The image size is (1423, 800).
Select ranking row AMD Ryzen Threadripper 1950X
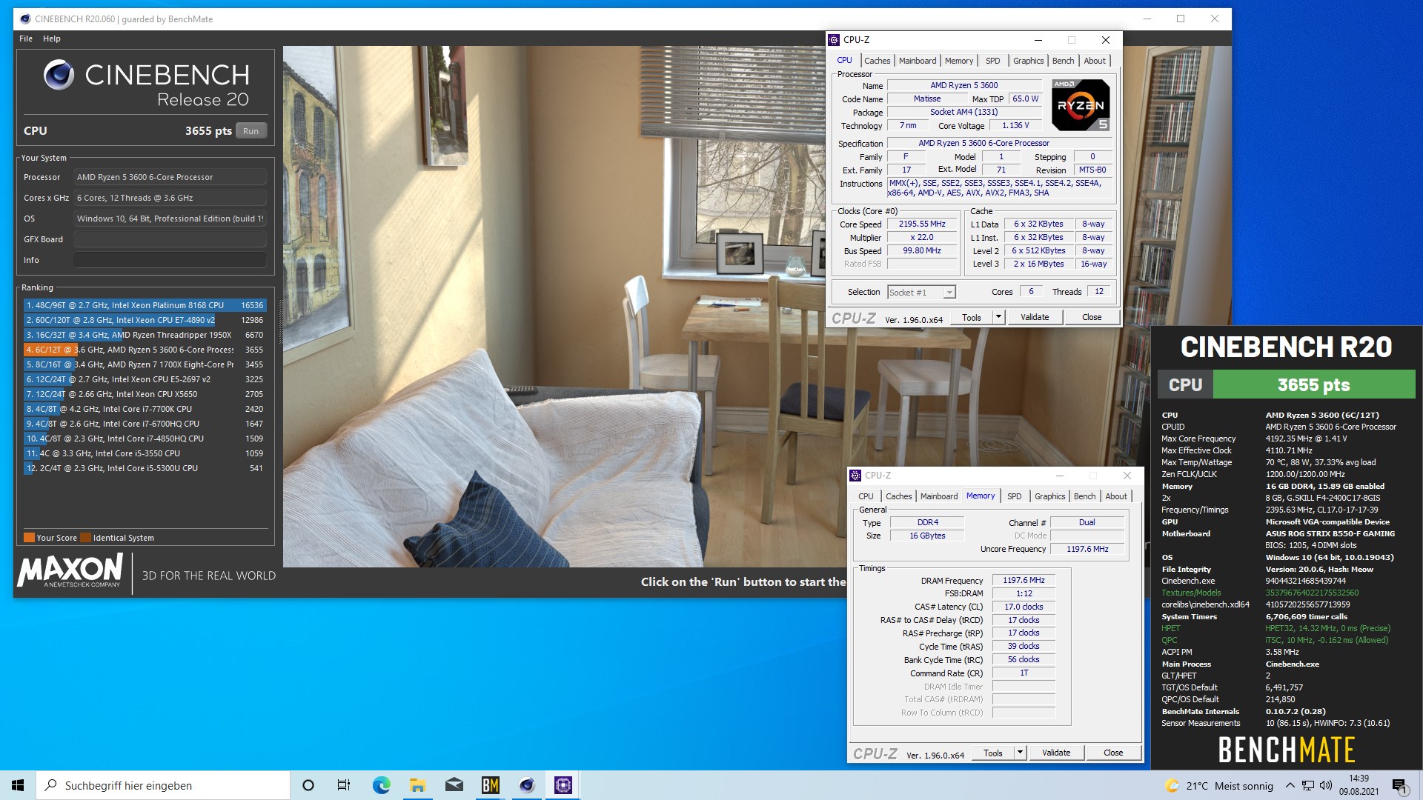145,335
